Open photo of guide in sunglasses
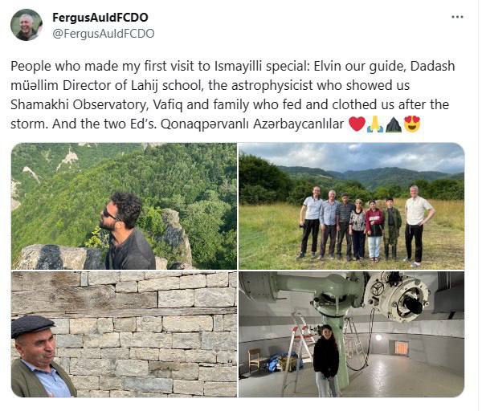 click(x=125, y=206)
